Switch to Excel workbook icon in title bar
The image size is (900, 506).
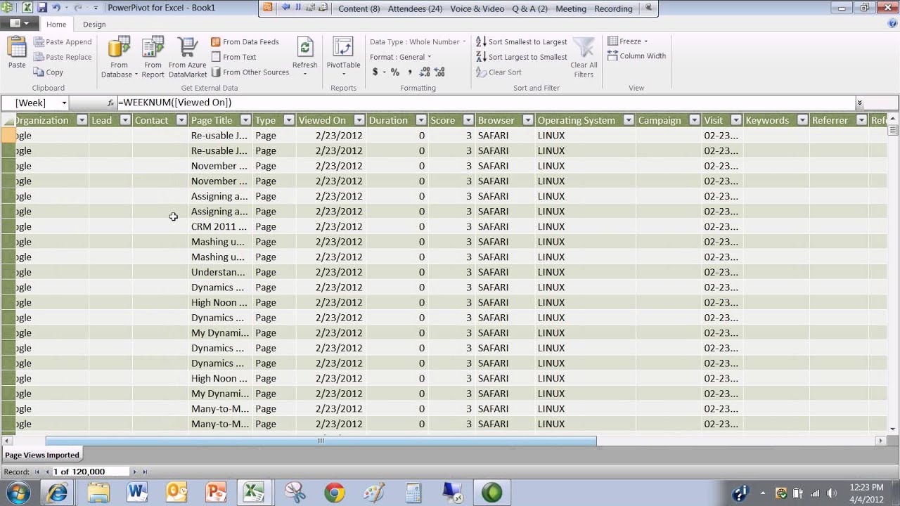pyautogui.click(x=27, y=8)
